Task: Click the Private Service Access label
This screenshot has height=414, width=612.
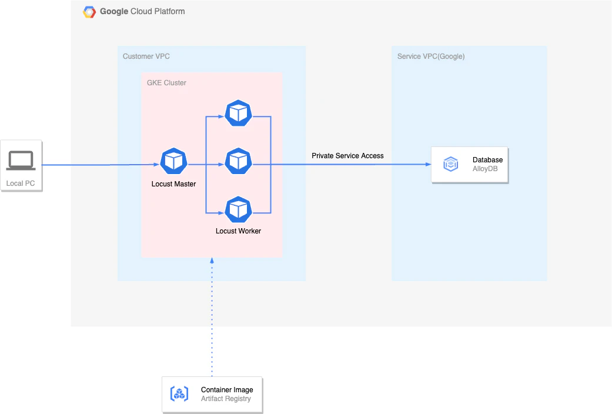Action: 348,156
